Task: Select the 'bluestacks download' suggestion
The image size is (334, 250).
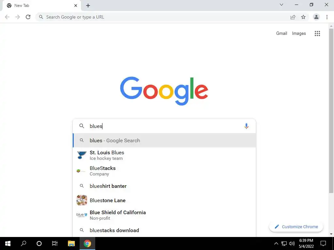Action: [164, 230]
